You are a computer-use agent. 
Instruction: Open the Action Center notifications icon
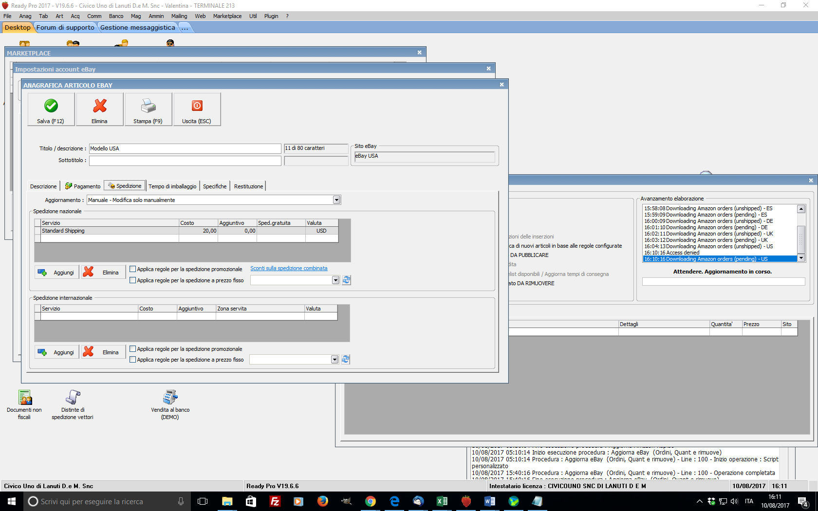(x=803, y=502)
